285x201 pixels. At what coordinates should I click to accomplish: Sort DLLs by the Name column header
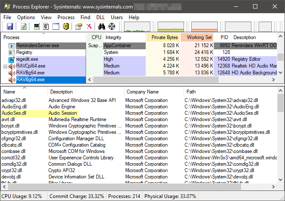tap(24, 92)
